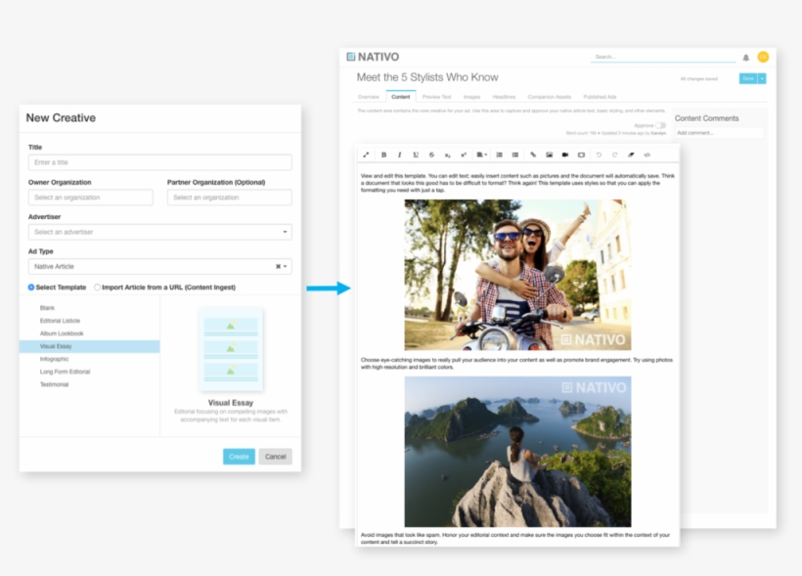Open the text alignment dropdown in toolbar
Viewport: 802px width, 576px height.
coord(482,155)
